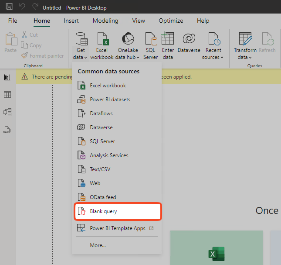Image resolution: width=281 pixels, height=265 pixels.
Task: Click the 'Common data sources' heading
Action: click(x=108, y=71)
